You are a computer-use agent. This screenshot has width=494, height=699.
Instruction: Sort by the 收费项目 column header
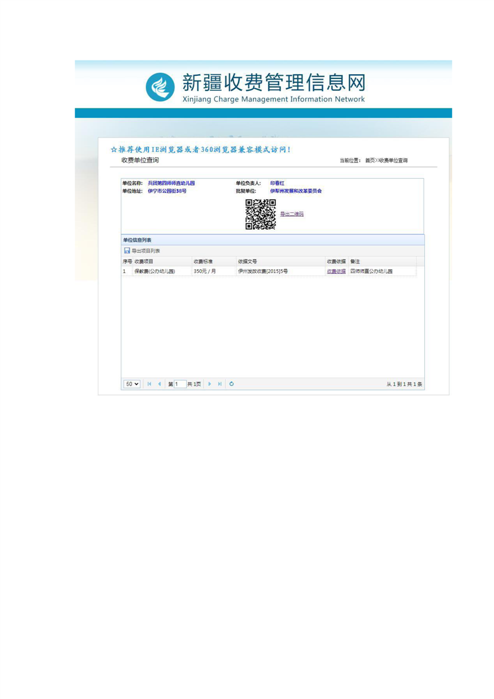click(163, 261)
